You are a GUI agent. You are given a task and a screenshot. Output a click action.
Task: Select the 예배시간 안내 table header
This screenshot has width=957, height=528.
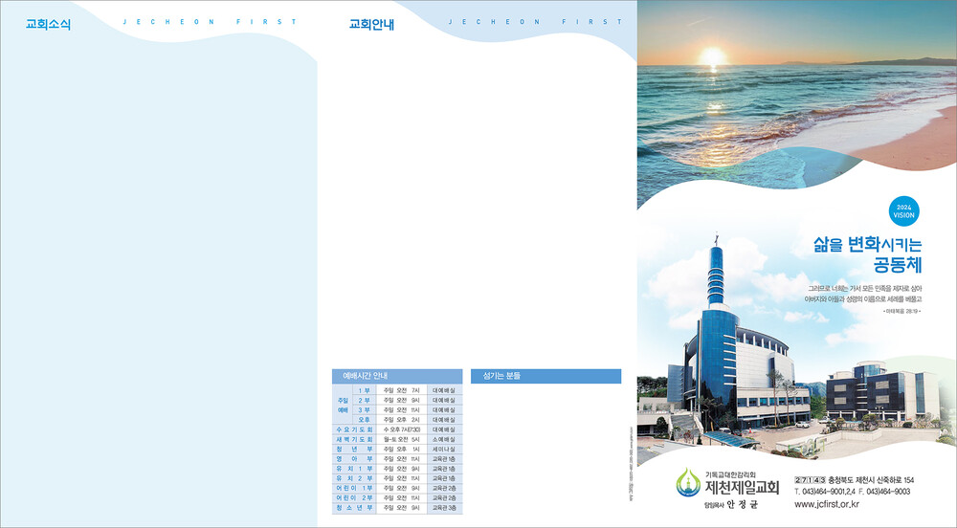click(x=396, y=376)
